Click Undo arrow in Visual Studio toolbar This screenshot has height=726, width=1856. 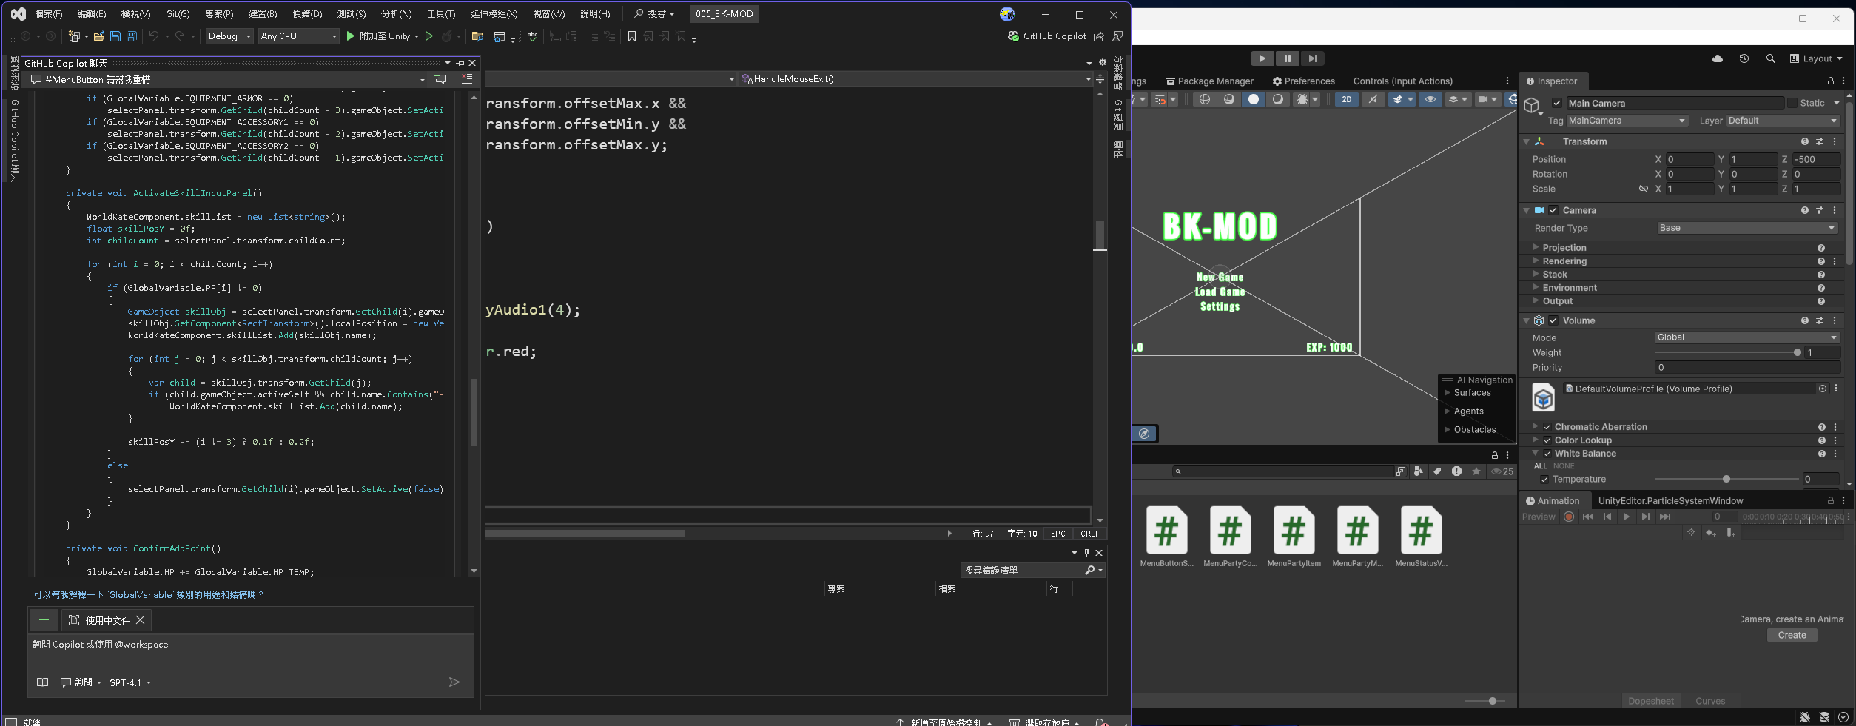point(154,36)
